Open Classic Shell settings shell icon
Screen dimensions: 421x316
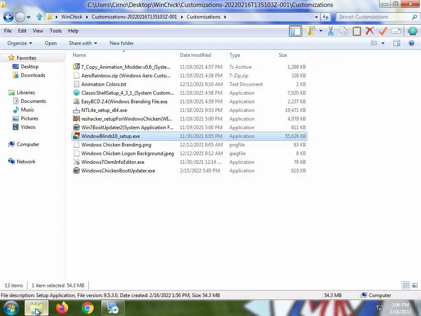pos(413,31)
